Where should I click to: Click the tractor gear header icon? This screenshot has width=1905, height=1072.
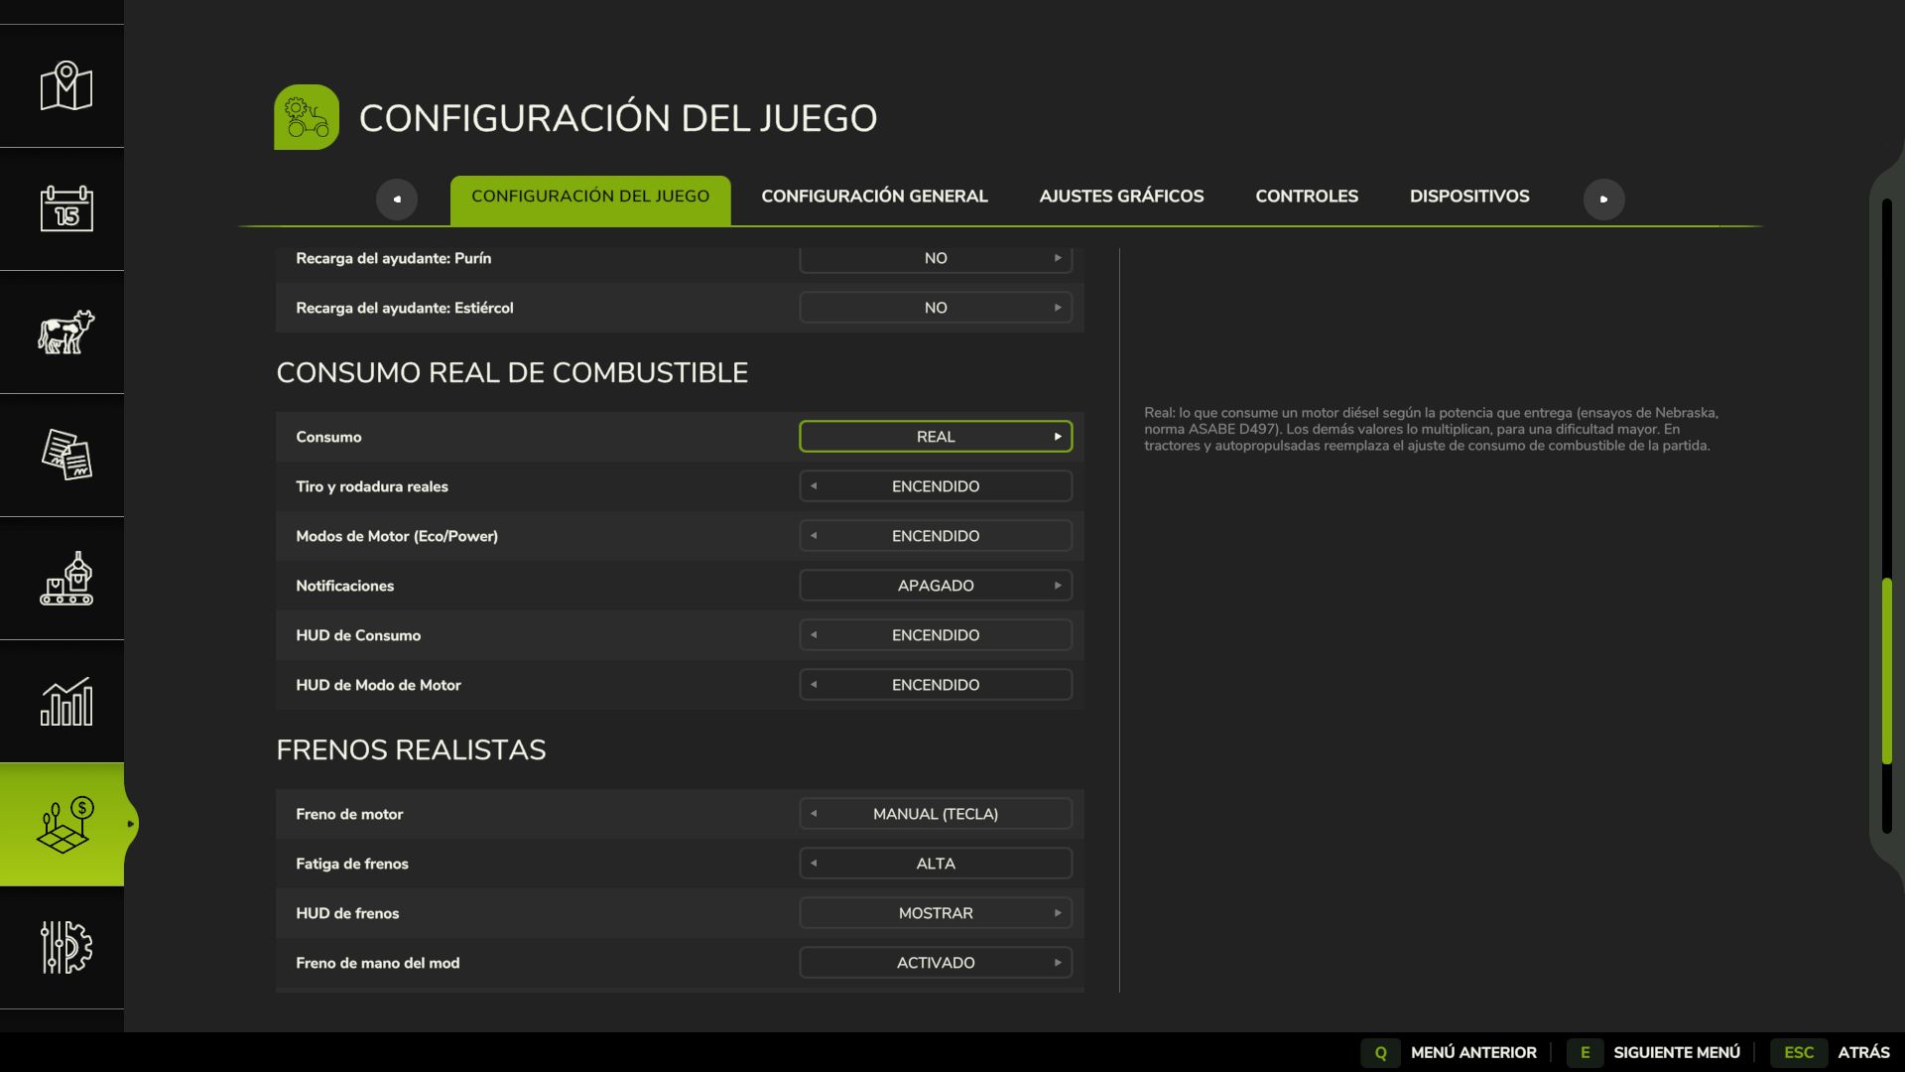(x=307, y=117)
